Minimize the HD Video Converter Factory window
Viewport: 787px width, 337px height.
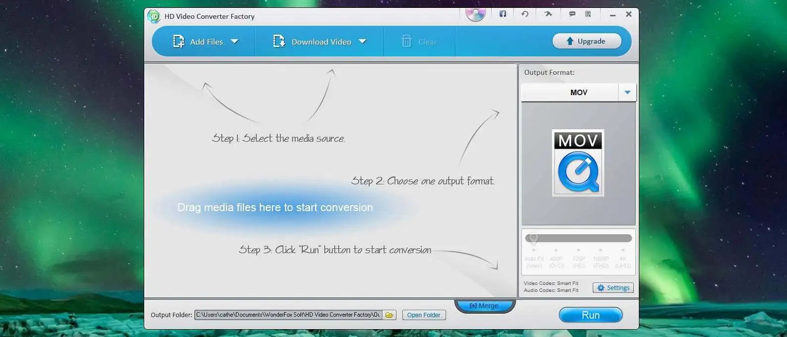click(613, 14)
